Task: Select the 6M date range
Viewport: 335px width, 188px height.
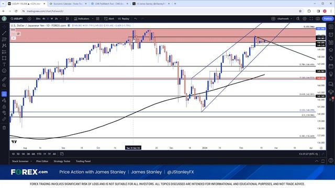Action: coord(33,154)
